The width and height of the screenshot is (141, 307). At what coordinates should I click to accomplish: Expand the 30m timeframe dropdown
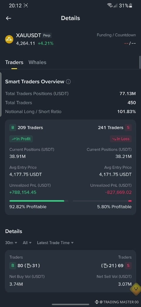(11, 243)
